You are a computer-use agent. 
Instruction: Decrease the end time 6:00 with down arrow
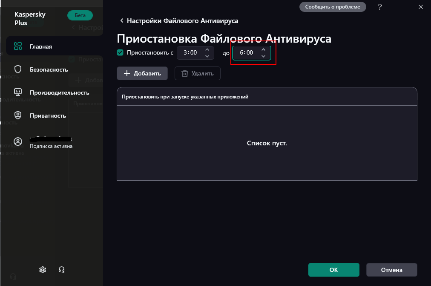tap(263, 56)
